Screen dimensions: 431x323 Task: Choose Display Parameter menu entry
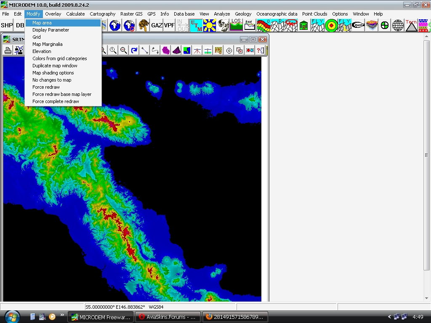point(51,30)
